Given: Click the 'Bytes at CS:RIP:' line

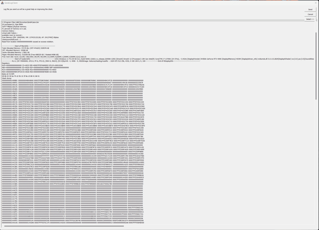Looking at the screenshot, I should tap(8, 74).
